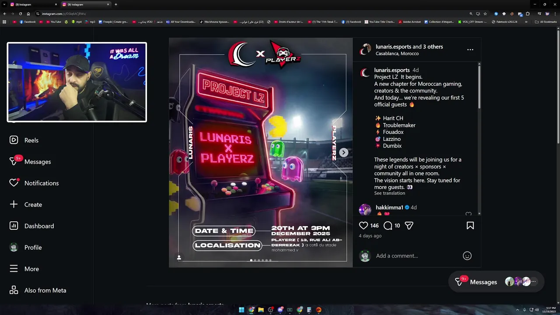Open Also from Meta menu
The height and width of the screenshot is (315, 560).
click(x=38, y=290)
